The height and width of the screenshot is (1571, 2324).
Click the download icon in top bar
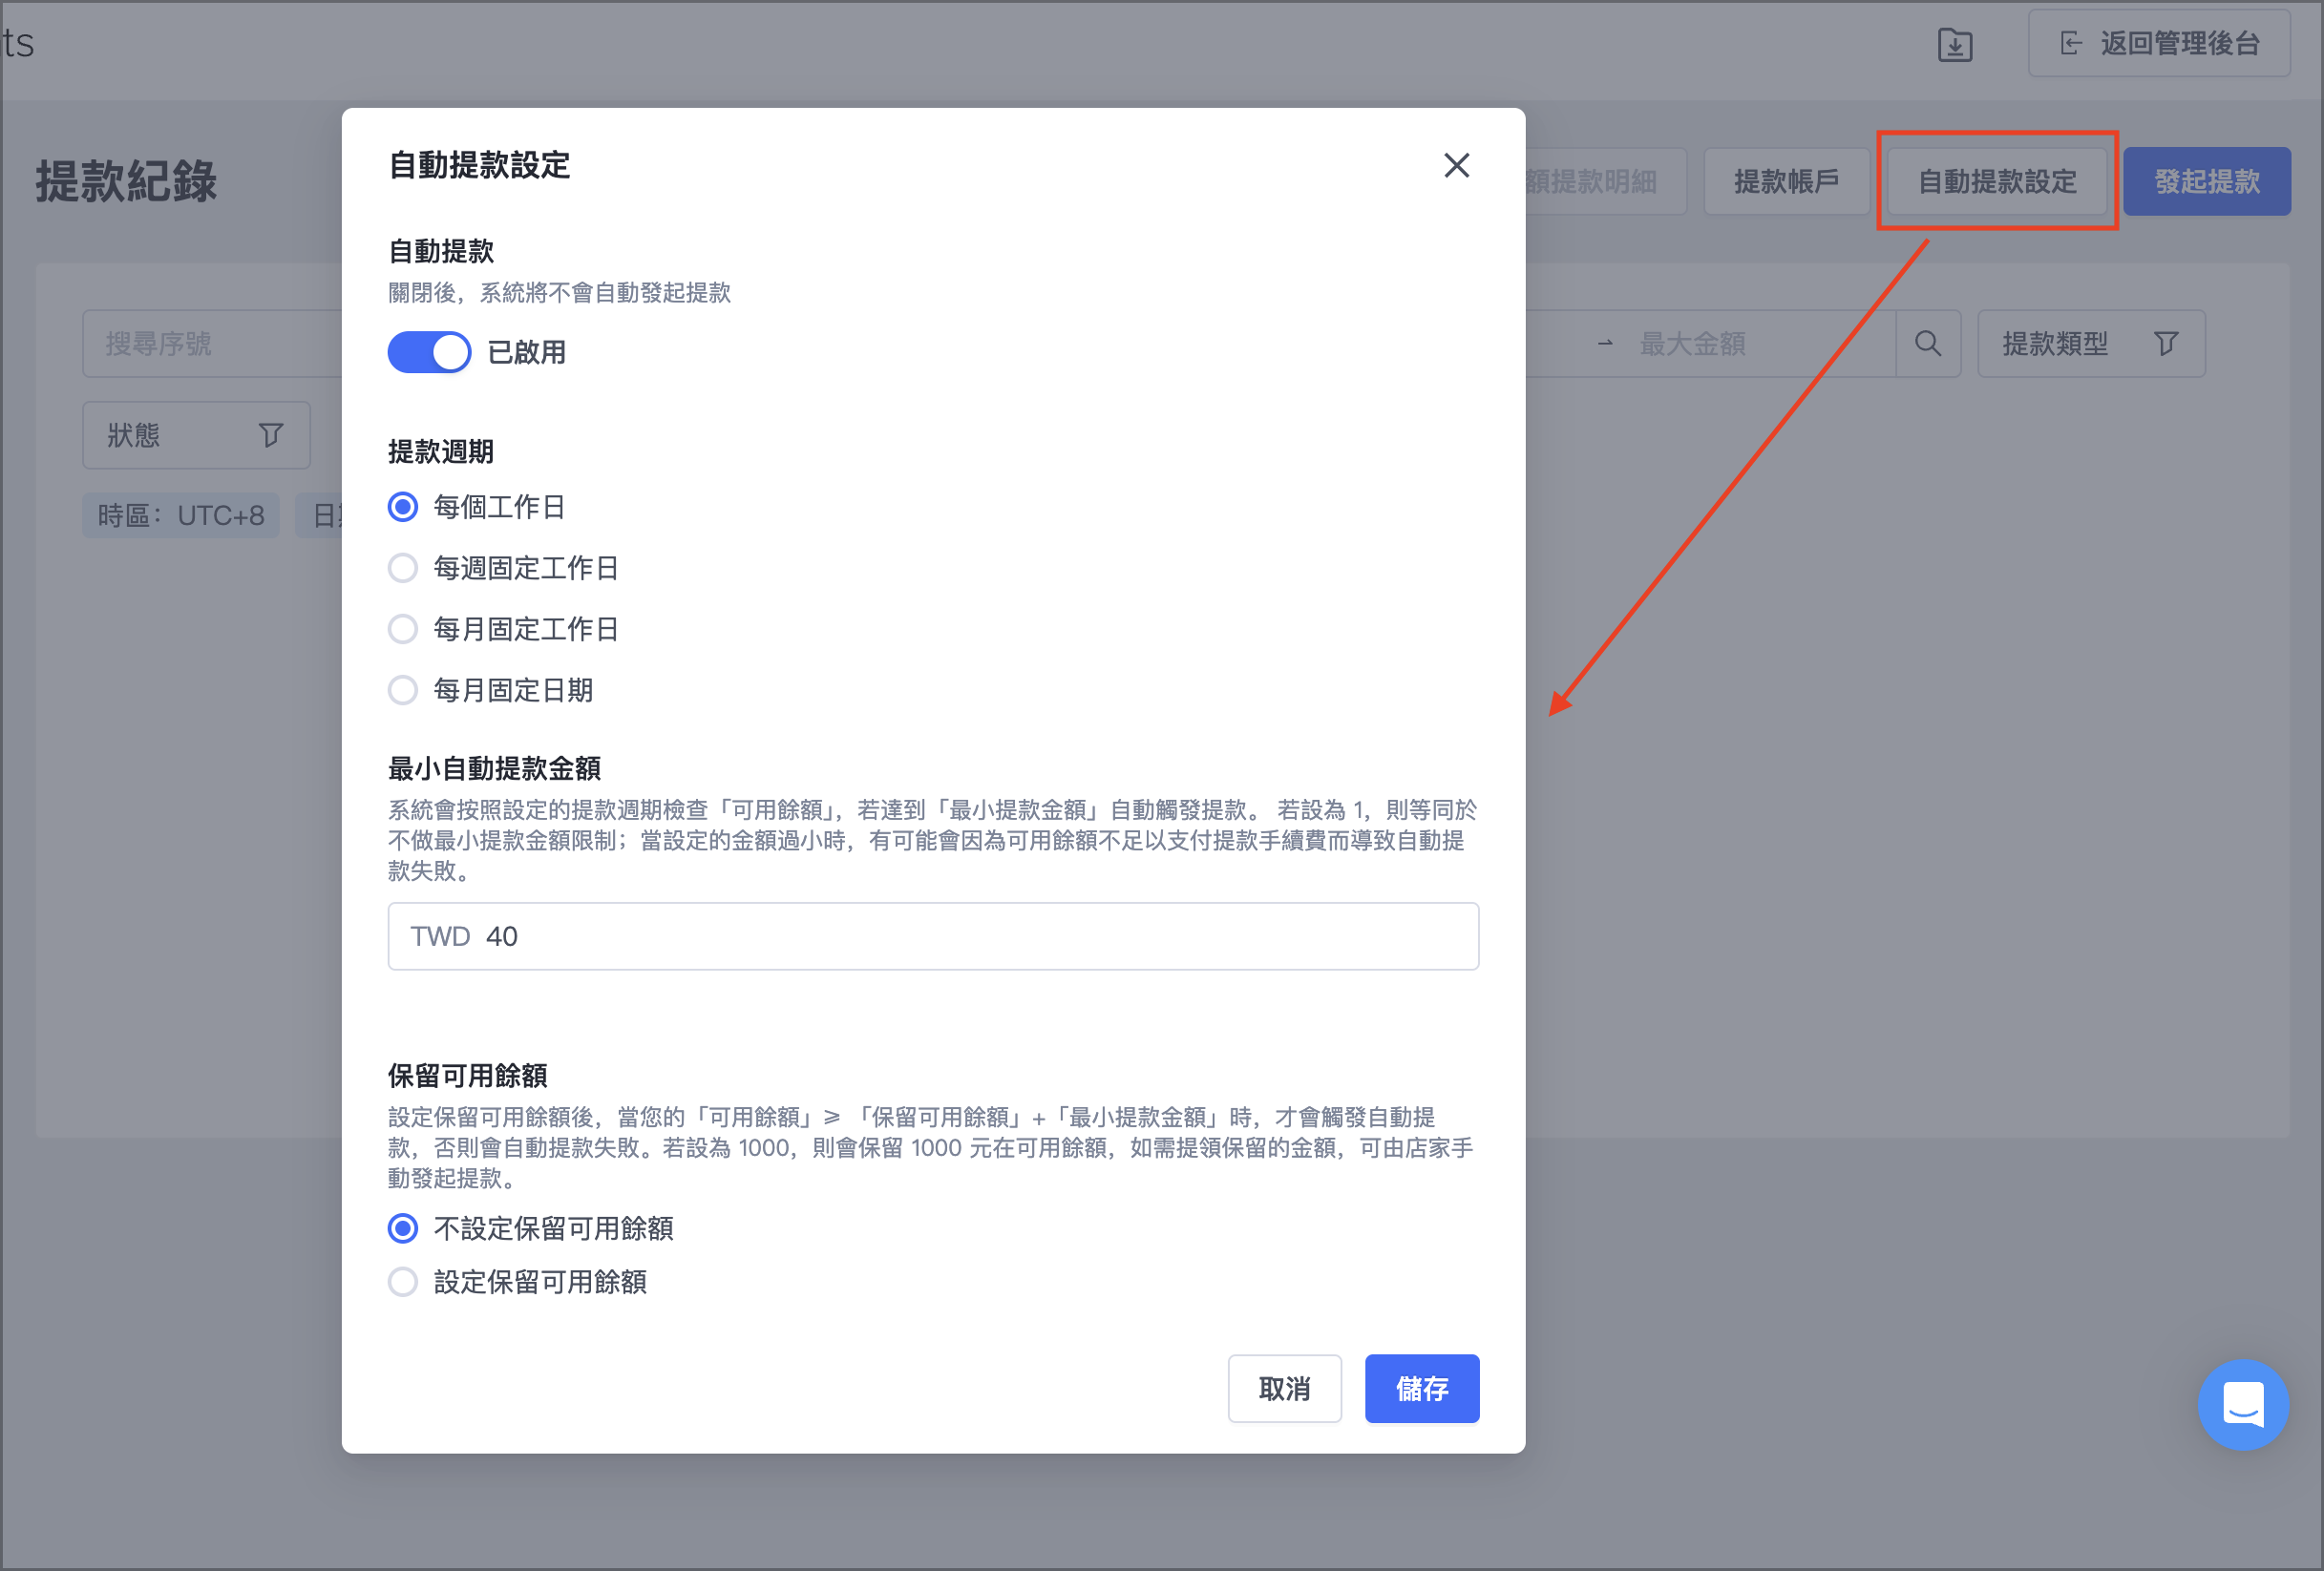pos(1955,45)
